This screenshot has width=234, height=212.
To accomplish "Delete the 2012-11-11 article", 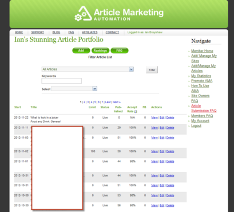I will (x=170, y=128).
